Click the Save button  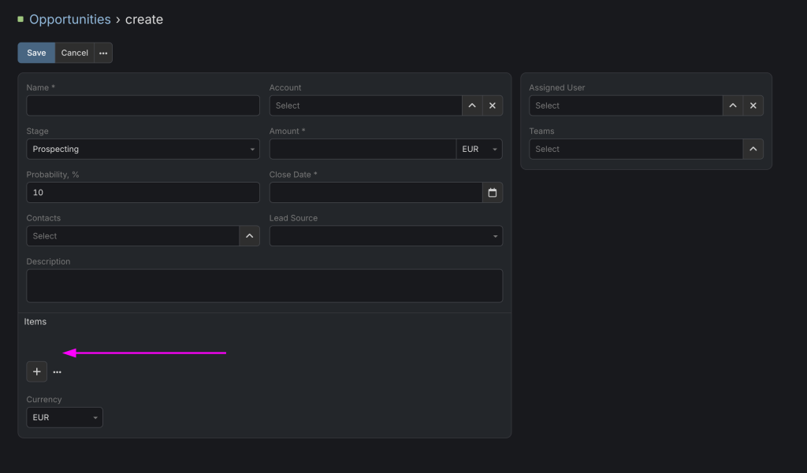(x=36, y=53)
